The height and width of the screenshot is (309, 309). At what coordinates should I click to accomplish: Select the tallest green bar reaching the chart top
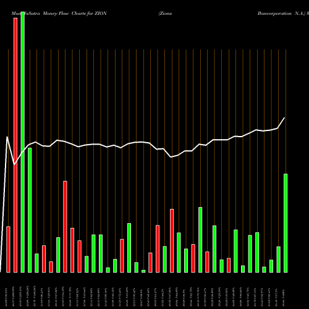click(23, 142)
